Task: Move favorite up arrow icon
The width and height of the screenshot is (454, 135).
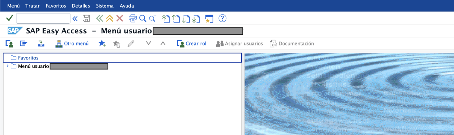Action: click(x=163, y=43)
